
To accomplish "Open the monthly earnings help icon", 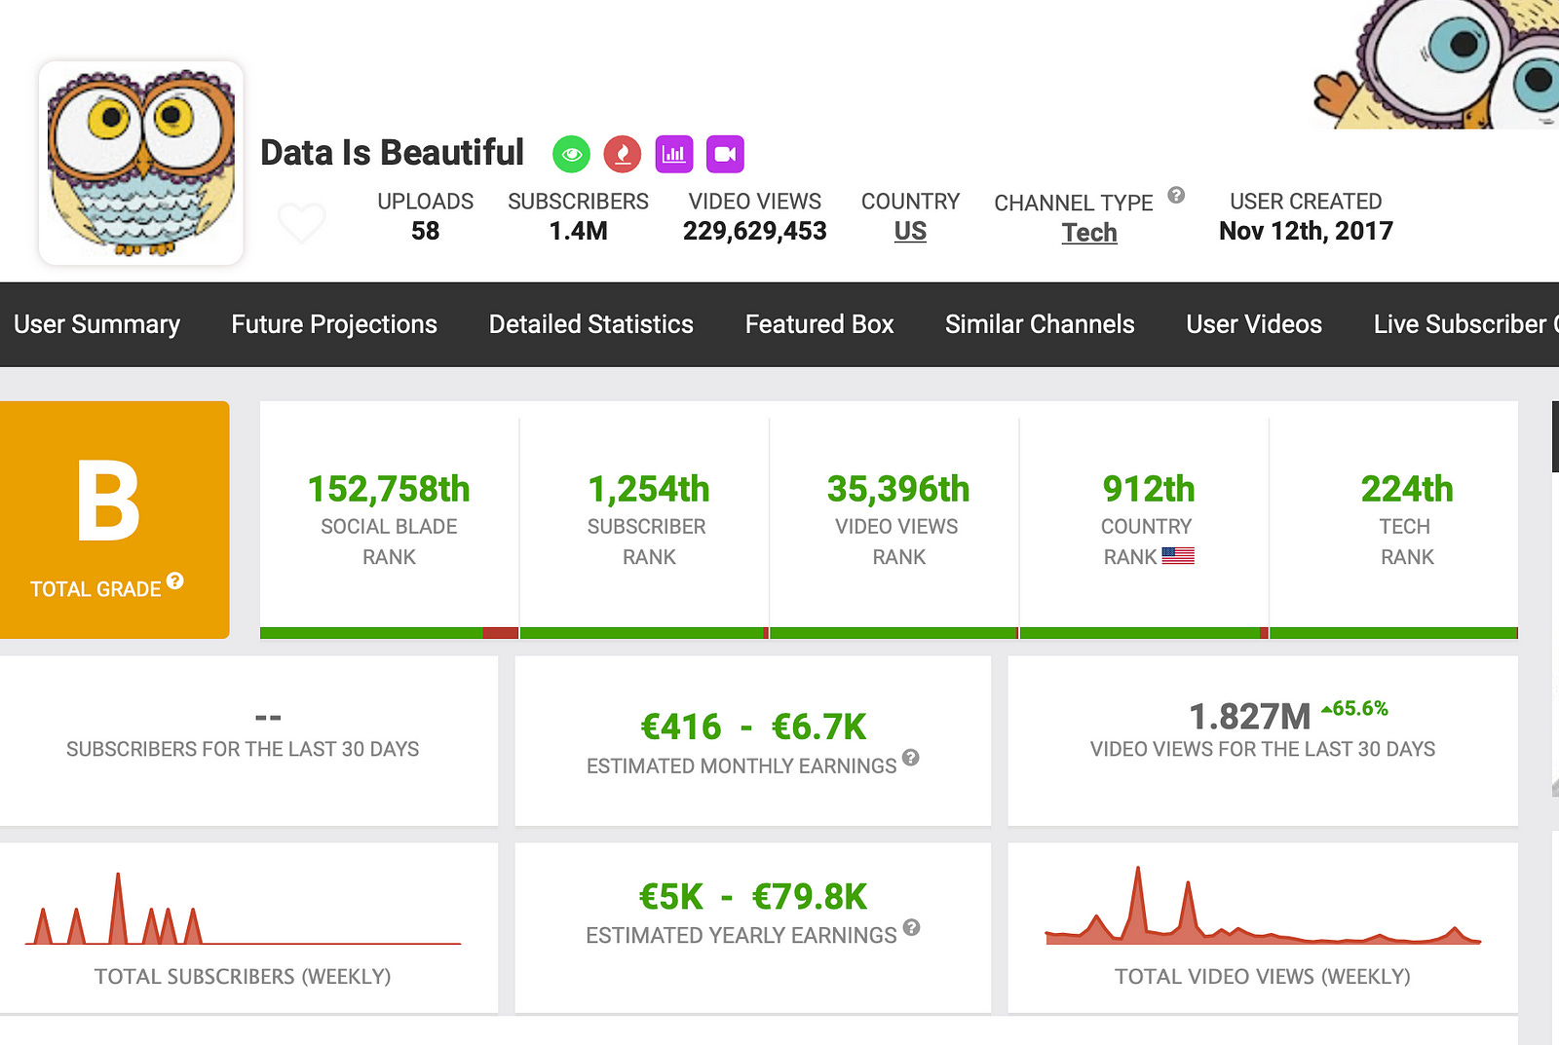I will [910, 757].
